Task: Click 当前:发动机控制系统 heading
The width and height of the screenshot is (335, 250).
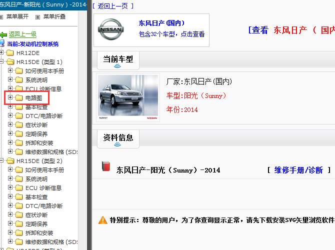Action: 32,44
